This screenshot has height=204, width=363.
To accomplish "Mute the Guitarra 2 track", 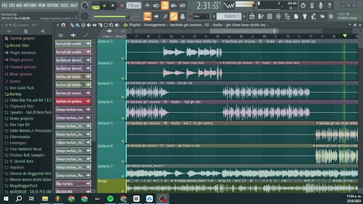I will coord(123,78).
